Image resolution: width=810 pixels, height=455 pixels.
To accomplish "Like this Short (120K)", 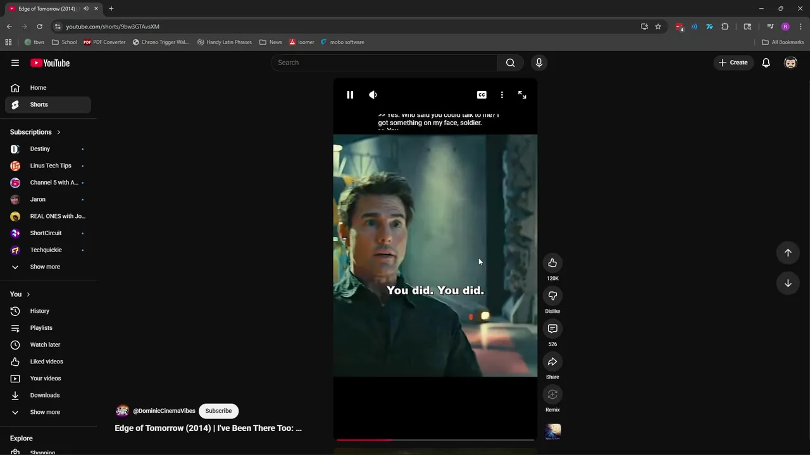I will coord(552,263).
